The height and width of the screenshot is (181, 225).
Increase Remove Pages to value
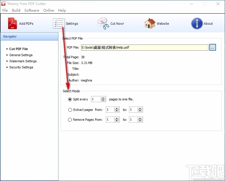(140, 118)
